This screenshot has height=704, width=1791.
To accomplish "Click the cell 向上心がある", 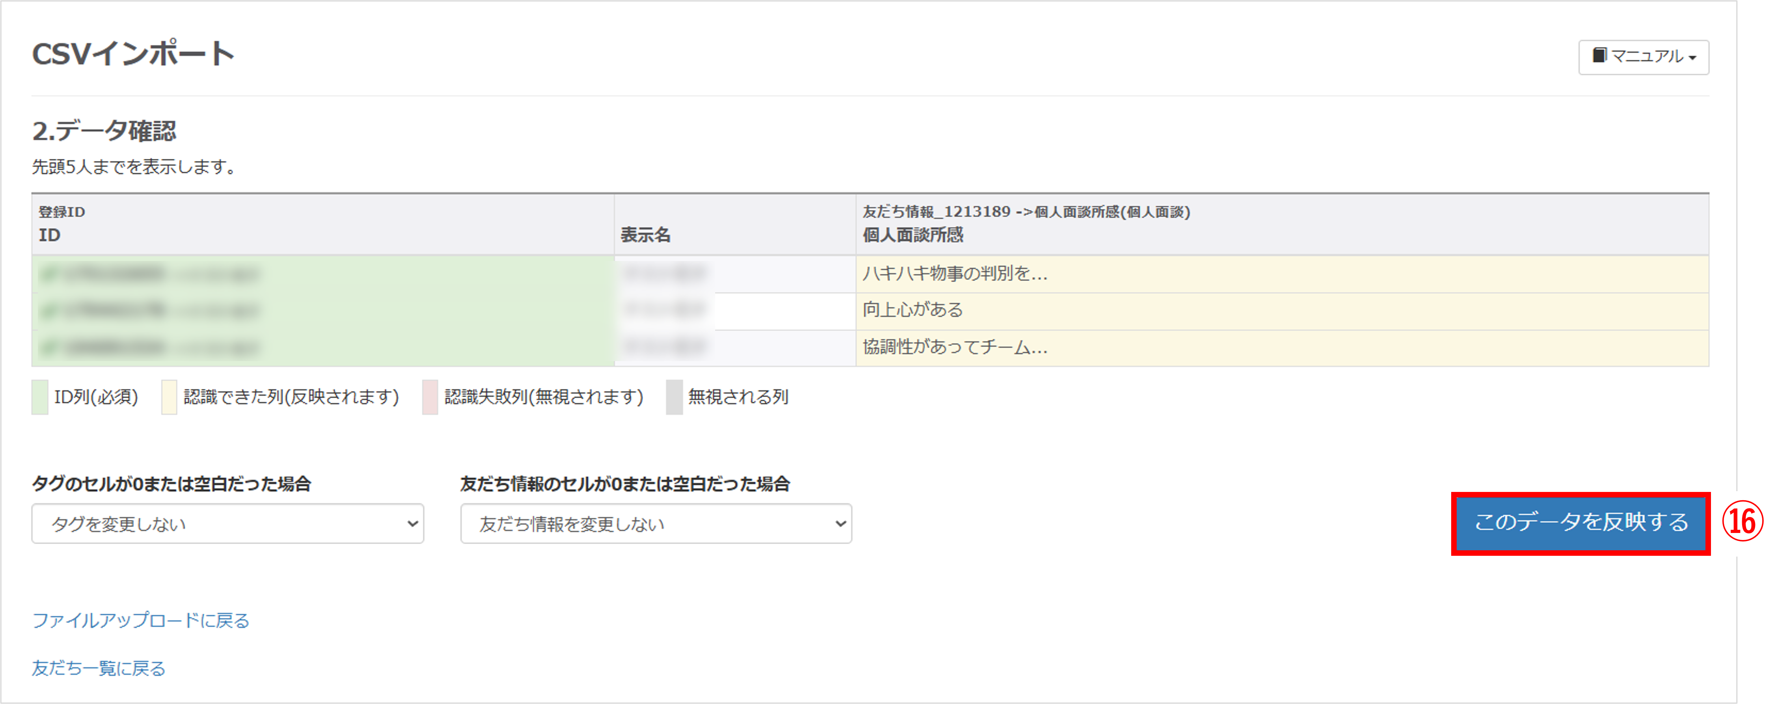I will 912,310.
